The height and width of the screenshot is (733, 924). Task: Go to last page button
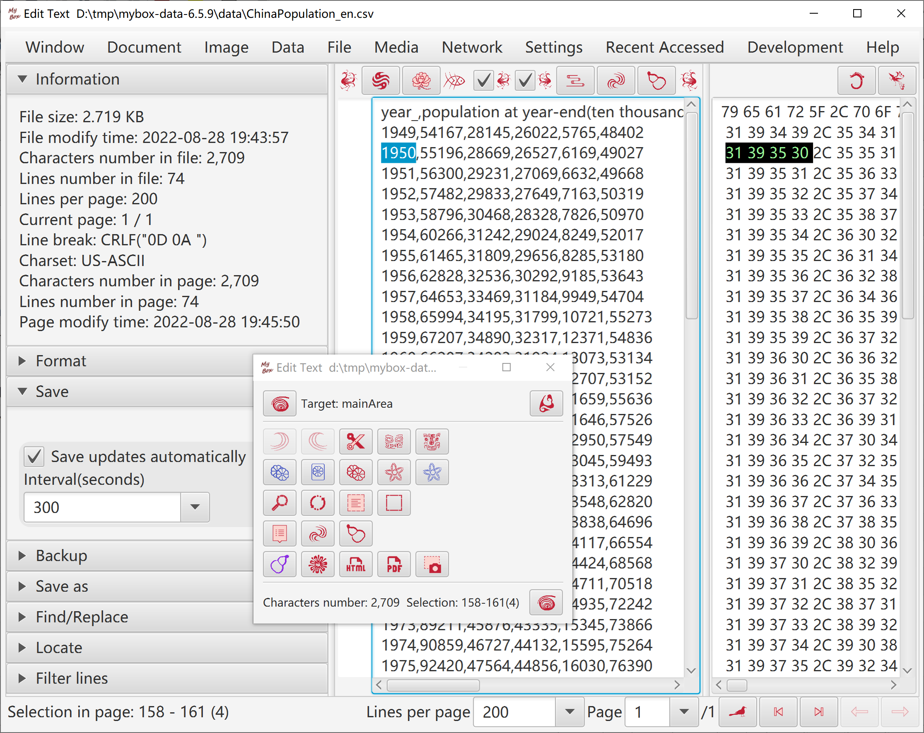[818, 712]
